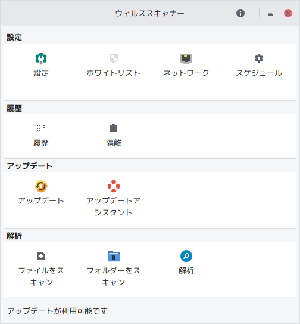
Task: Click the ファイルをスキャン label
Action: click(x=41, y=276)
